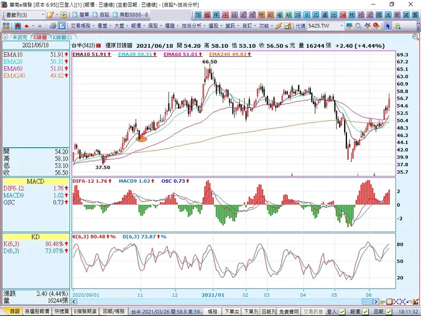Select the blue arrow cursor tool
421x316 pixels.
pyautogui.click(x=389, y=26)
